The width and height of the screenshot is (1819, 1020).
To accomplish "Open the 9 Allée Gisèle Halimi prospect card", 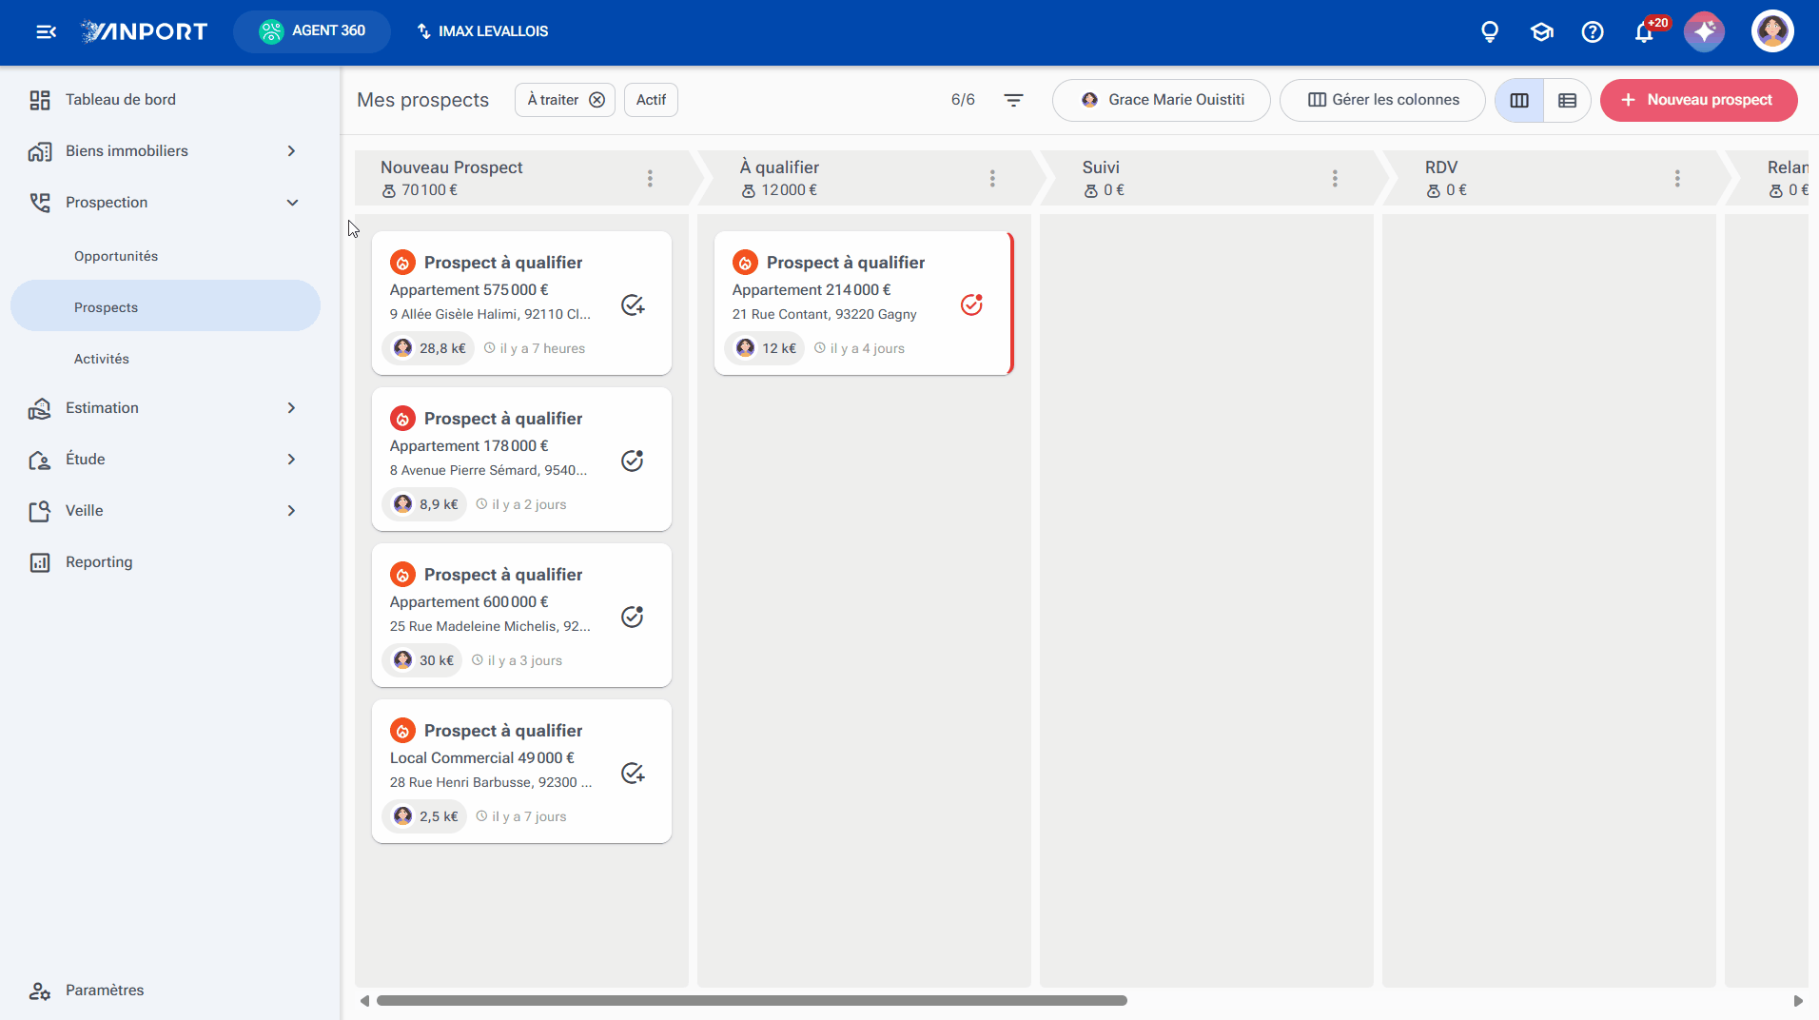I will pyautogui.click(x=521, y=303).
